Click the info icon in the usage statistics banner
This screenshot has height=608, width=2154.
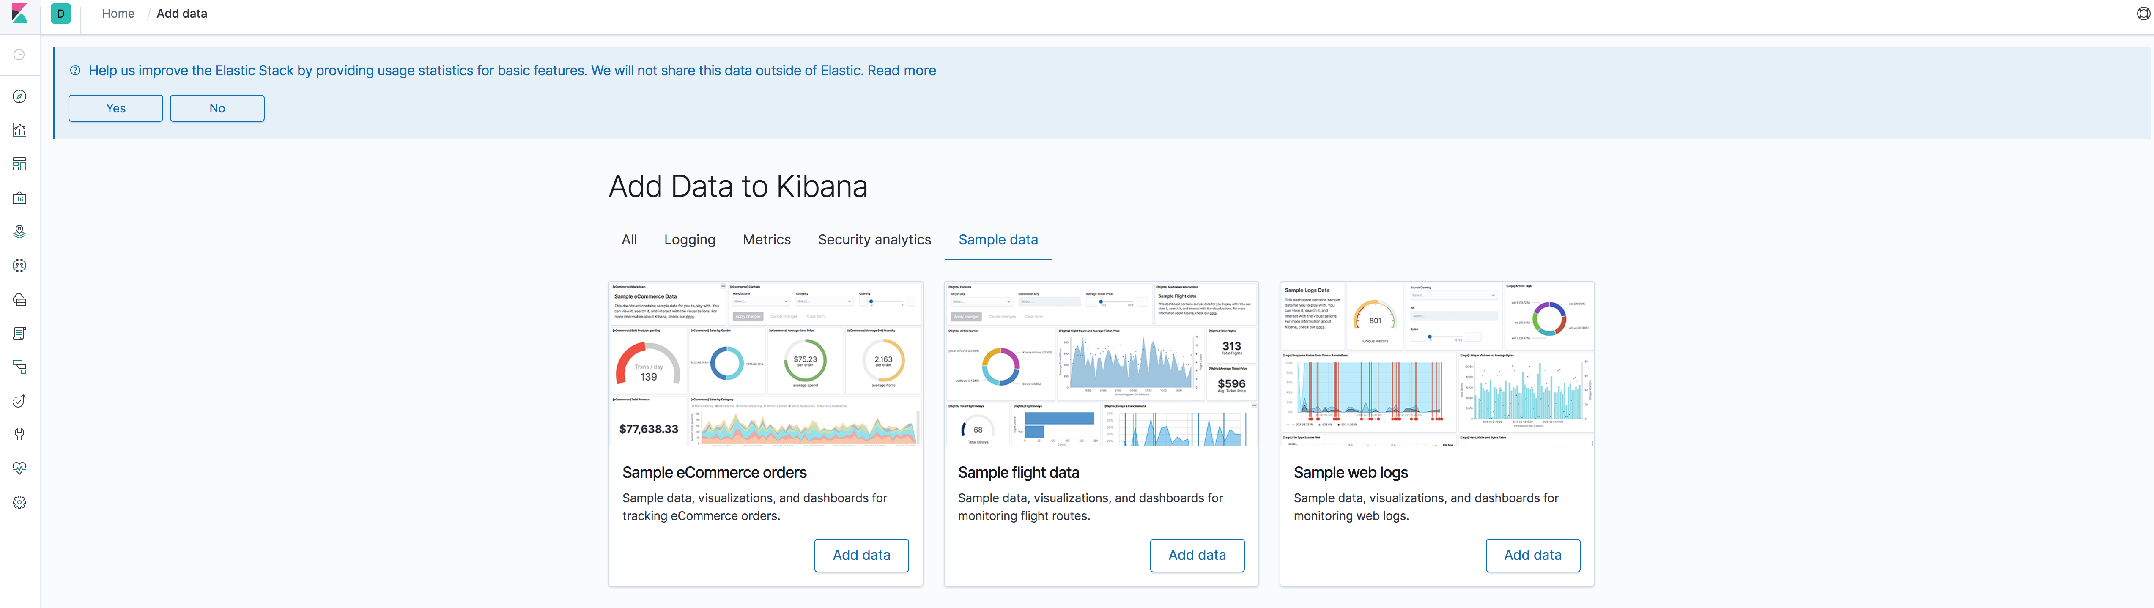(75, 70)
